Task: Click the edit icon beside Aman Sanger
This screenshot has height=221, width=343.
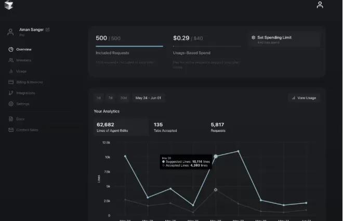Action: click(48, 30)
